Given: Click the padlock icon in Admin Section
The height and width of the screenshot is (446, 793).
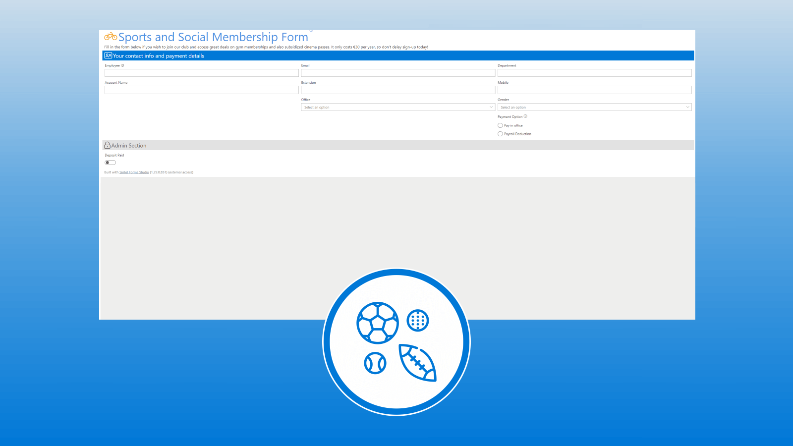Looking at the screenshot, I should [107, 145].
